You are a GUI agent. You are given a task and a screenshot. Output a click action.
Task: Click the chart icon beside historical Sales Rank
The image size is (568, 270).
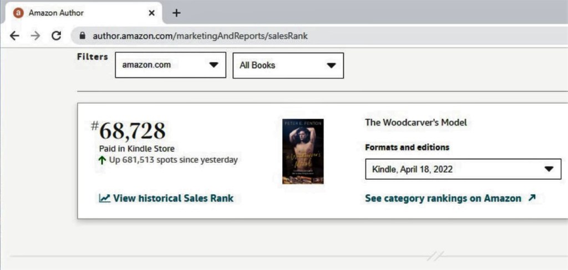pyautogui.click(x=104, y=198)
